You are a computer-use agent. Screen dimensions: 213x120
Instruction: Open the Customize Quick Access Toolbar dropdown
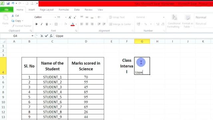[37, 3]
